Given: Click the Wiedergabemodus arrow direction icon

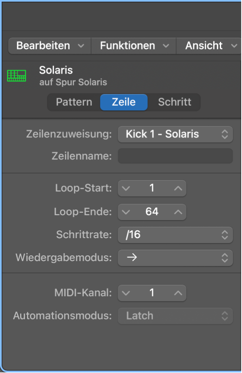Looking at the screenshot, I should [x=131, y=258].
